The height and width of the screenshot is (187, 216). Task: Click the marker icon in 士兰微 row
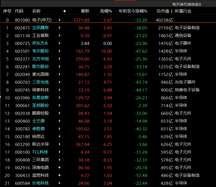pos(59,121)
